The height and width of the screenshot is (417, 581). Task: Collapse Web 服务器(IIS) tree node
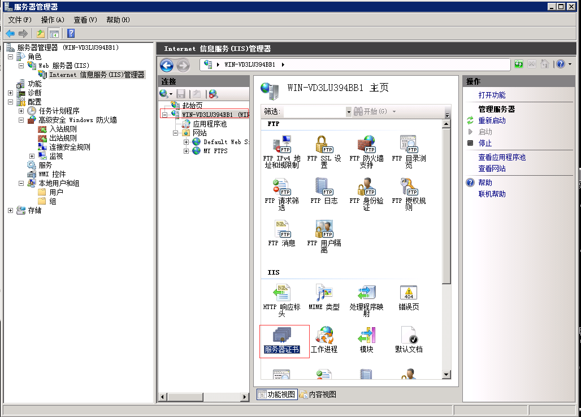(21, 66)
